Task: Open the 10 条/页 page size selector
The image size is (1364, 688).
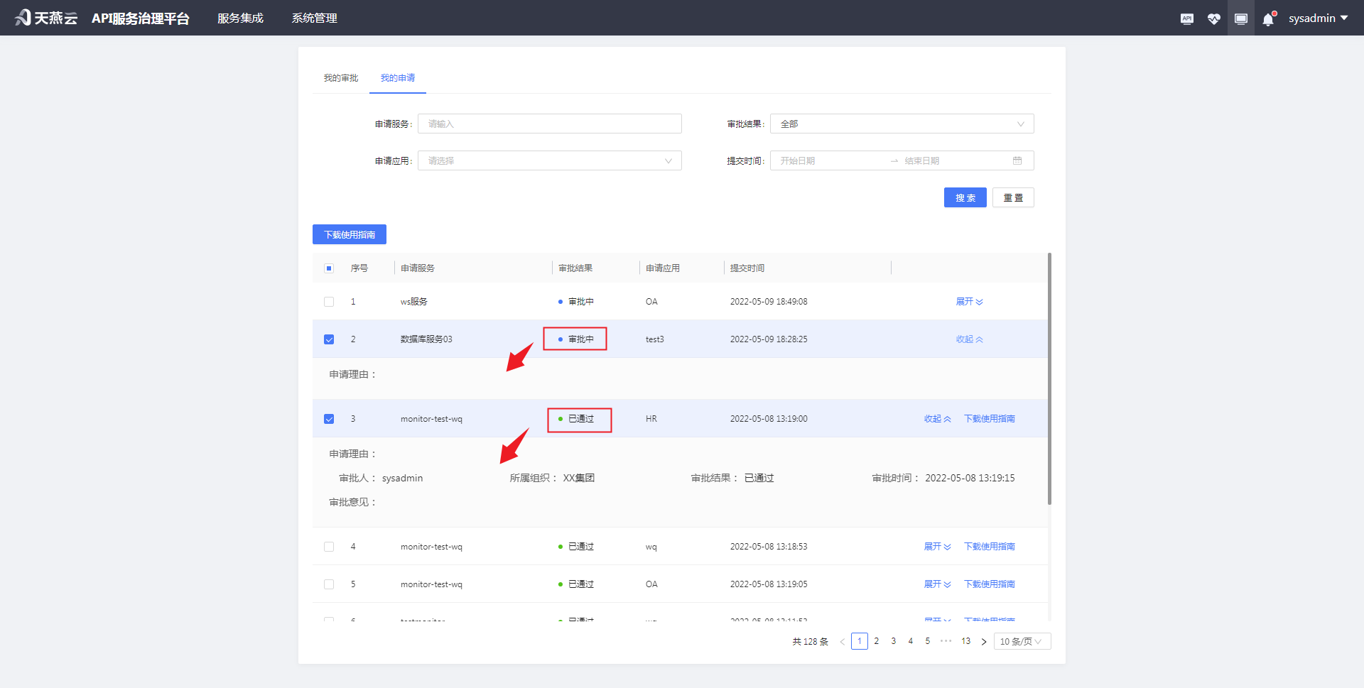Action: pos(1022,640)
